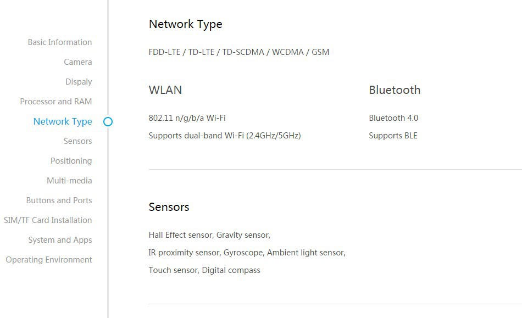Image resolution: width=522 pixels, height=318 pixels.
Task: Select Operating Environment sidebar item
Action: point(49,260)
